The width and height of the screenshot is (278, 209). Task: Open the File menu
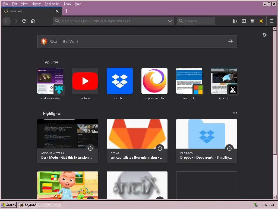[5, 4]
